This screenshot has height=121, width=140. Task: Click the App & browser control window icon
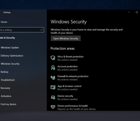(x=53, y=87)
